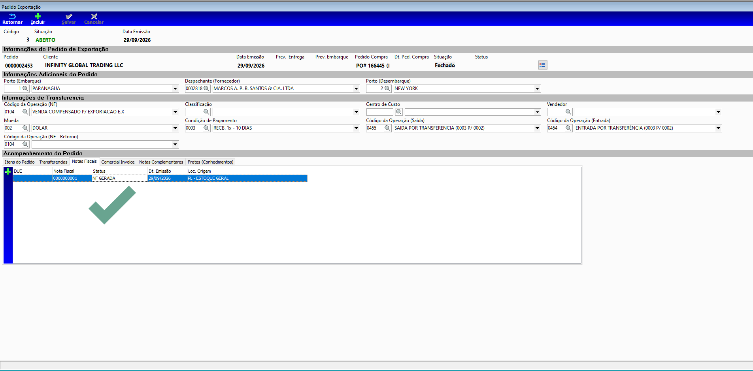Click Código da Operação (Saída) search magnifier
The width and height of the screenshot is (753, 371).
click(x=387, y=128)
